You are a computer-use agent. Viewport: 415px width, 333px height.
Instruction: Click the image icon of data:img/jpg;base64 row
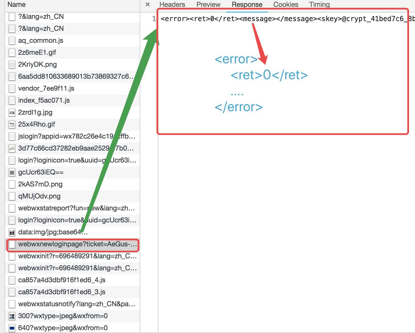click(12, 232)
